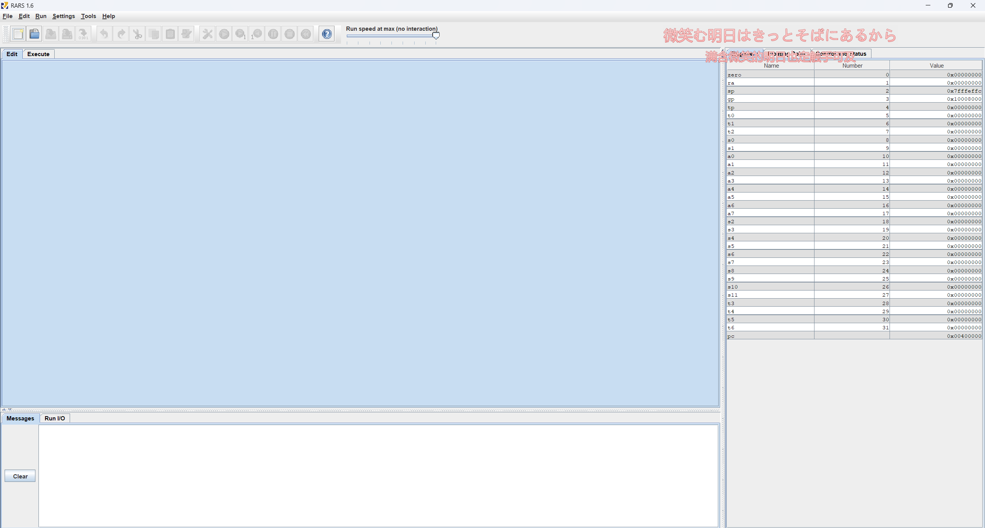This screenshot has width=985, height=528.
Task: Click the Cut scissors icon
Action: click(x=137, y=34)
